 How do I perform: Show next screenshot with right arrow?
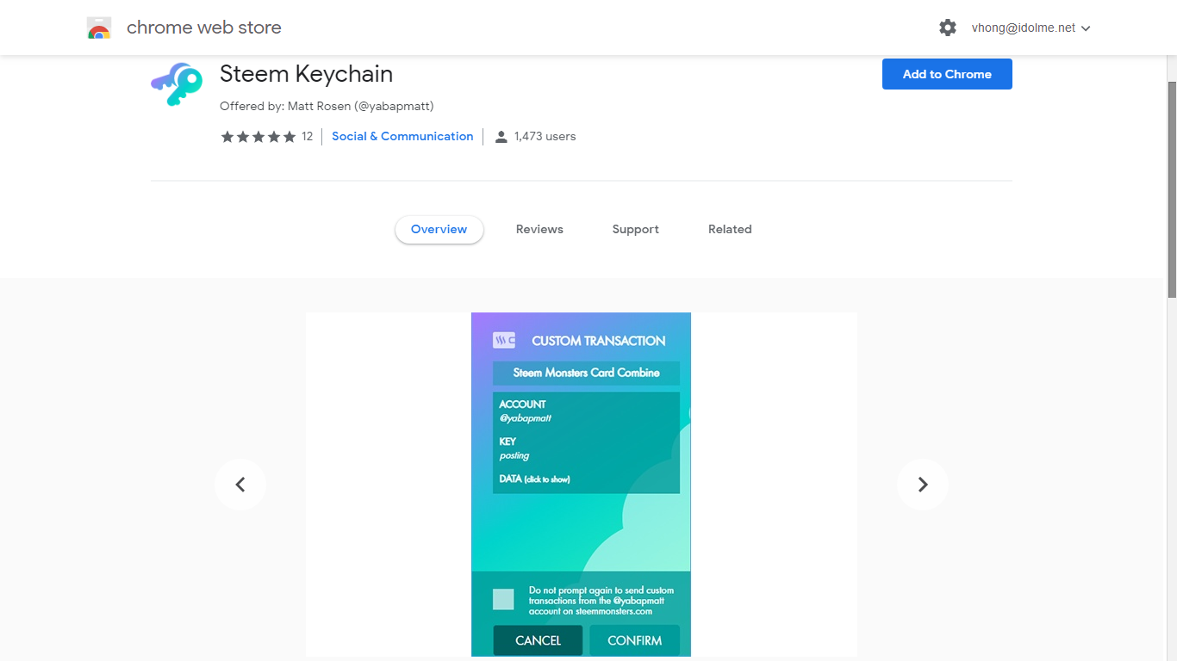(923, 485)
